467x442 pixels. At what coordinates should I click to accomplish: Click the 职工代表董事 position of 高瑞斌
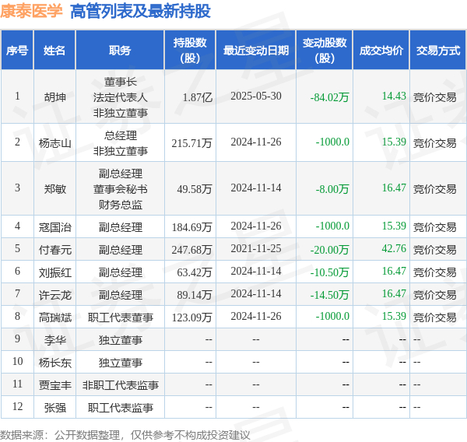tap(120, 317)
